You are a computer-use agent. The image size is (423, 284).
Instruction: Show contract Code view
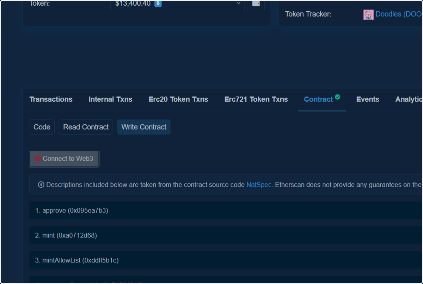[42, 127]
